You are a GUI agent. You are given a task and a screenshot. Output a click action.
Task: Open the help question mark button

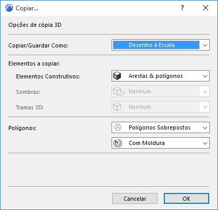[x=182, y=8]
